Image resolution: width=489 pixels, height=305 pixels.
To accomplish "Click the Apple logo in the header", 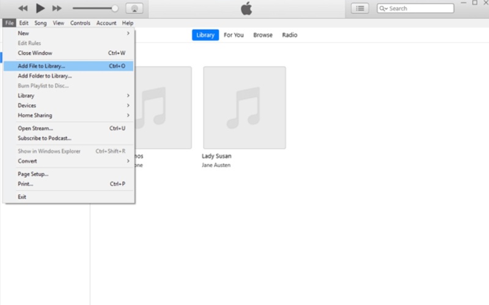I will point(246,9).
